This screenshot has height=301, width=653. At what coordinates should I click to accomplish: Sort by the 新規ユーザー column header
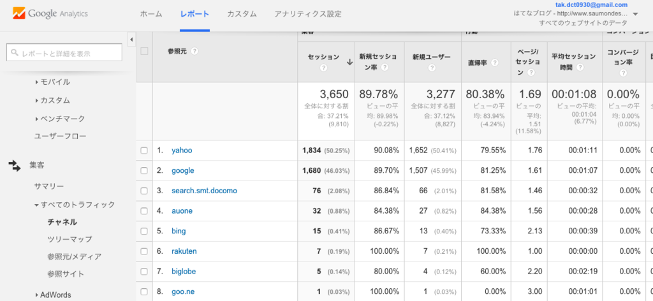(432, 57)
